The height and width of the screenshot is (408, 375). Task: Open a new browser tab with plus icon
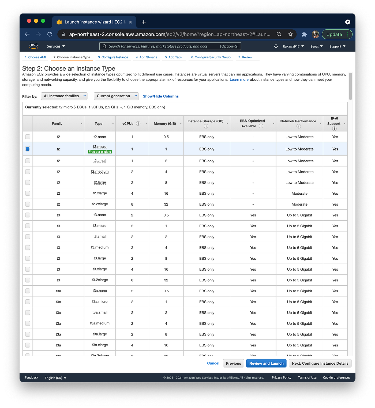click(x=144, y=22)
